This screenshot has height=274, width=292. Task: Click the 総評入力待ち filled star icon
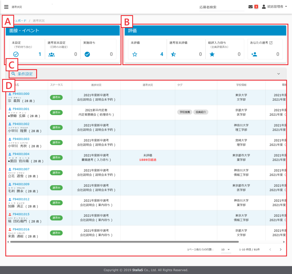pos(212,54)
